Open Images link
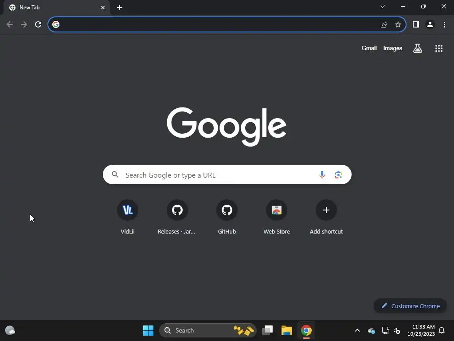The width and height of the screenshot is (454, 341). pos(393,48)
